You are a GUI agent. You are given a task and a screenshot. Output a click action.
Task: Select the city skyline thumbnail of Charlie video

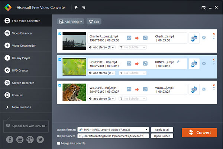(x=74, y=41)
